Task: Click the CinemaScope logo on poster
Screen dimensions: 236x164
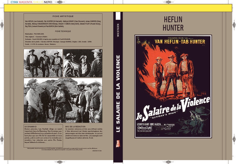Action: click(144, 128)
